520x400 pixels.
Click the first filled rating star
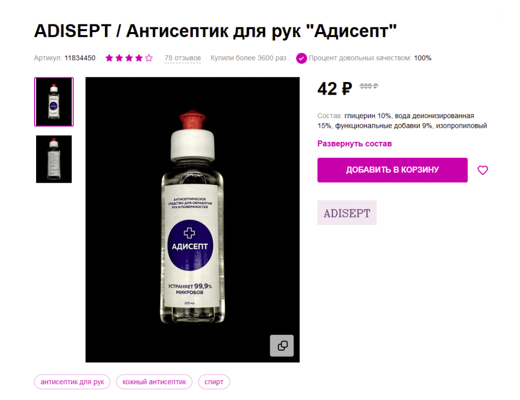pyautogui.click(x=109, y=58)
